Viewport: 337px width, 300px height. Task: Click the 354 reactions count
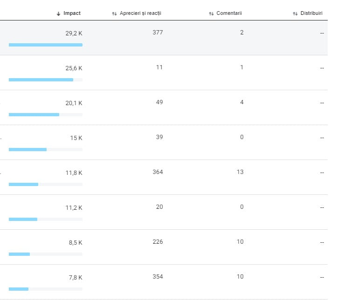pyautogui.click(x=158, y=277)
